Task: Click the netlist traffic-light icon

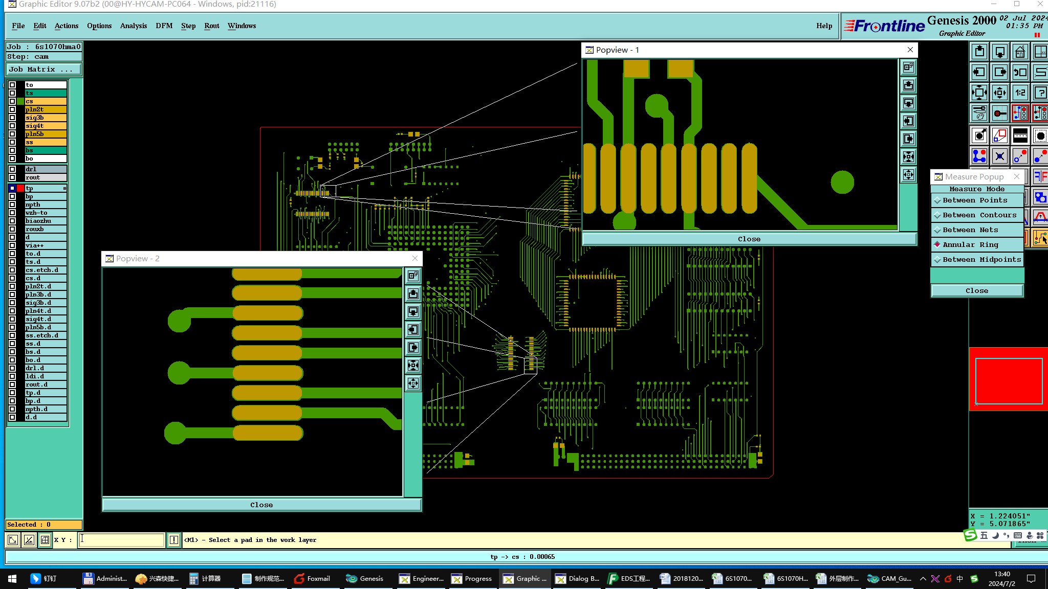Action: click(1020, 113)
